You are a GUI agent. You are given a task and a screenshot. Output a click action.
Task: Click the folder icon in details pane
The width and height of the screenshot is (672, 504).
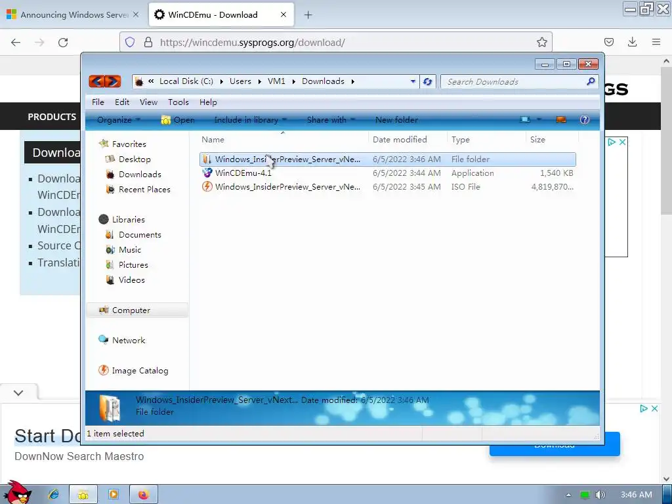point(110,408)
